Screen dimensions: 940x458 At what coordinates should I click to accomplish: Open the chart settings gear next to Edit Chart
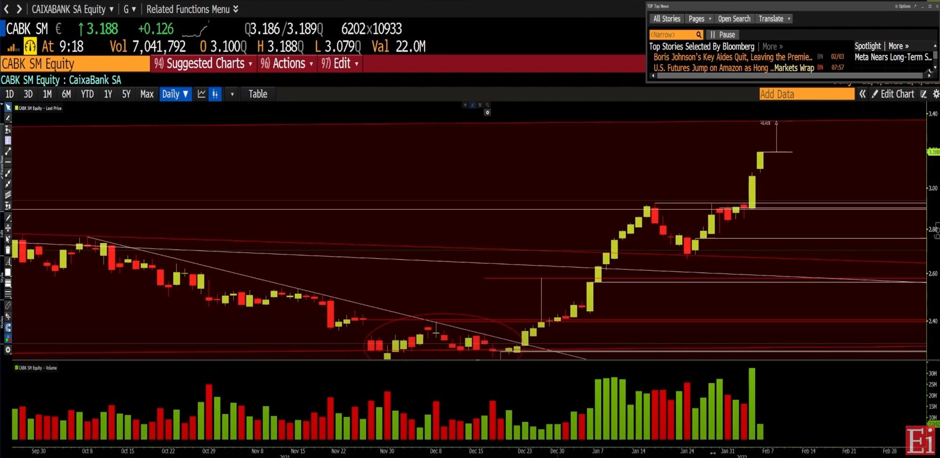936,94
